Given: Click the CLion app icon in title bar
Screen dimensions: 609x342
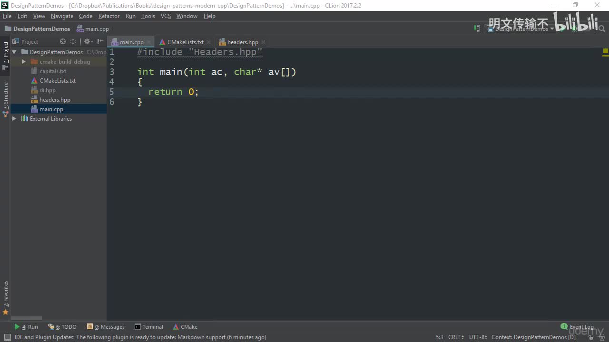Looking at the screenshot, I should coord(5,5).
